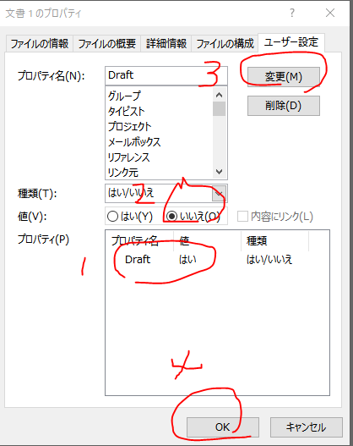This screenshot has height=446, width=353.
Task: Click the 変更(M) button
Action: coord(284,77)
